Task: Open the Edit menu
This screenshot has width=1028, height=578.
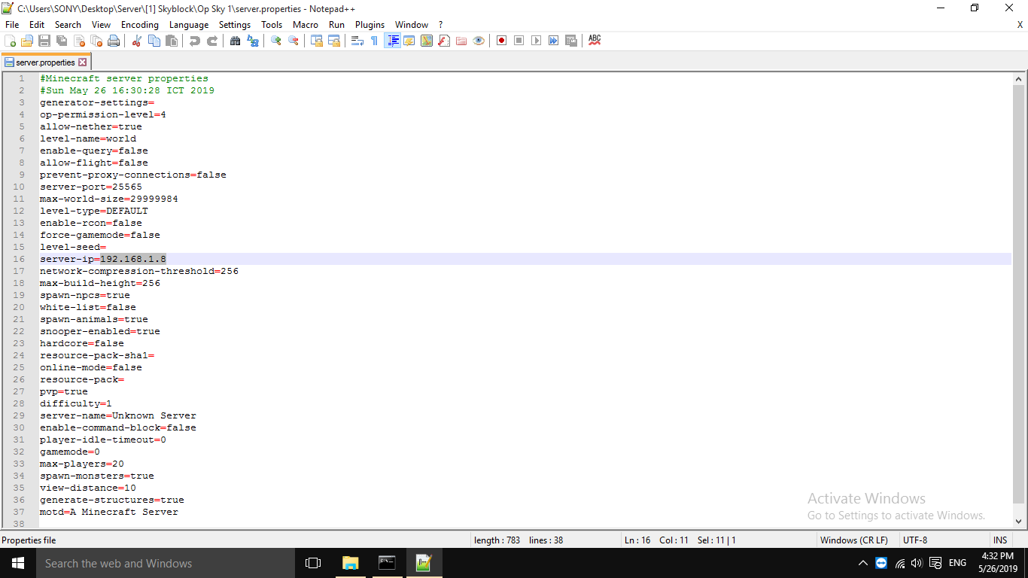Action: point(37,24)
